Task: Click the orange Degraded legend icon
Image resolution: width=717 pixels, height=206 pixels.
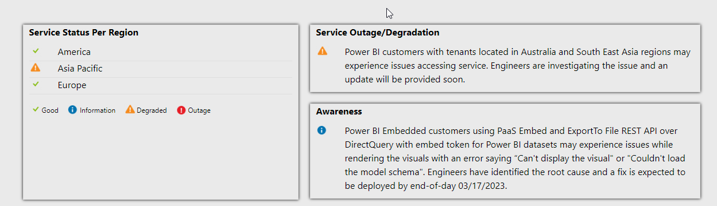Action: click(130, 110)
